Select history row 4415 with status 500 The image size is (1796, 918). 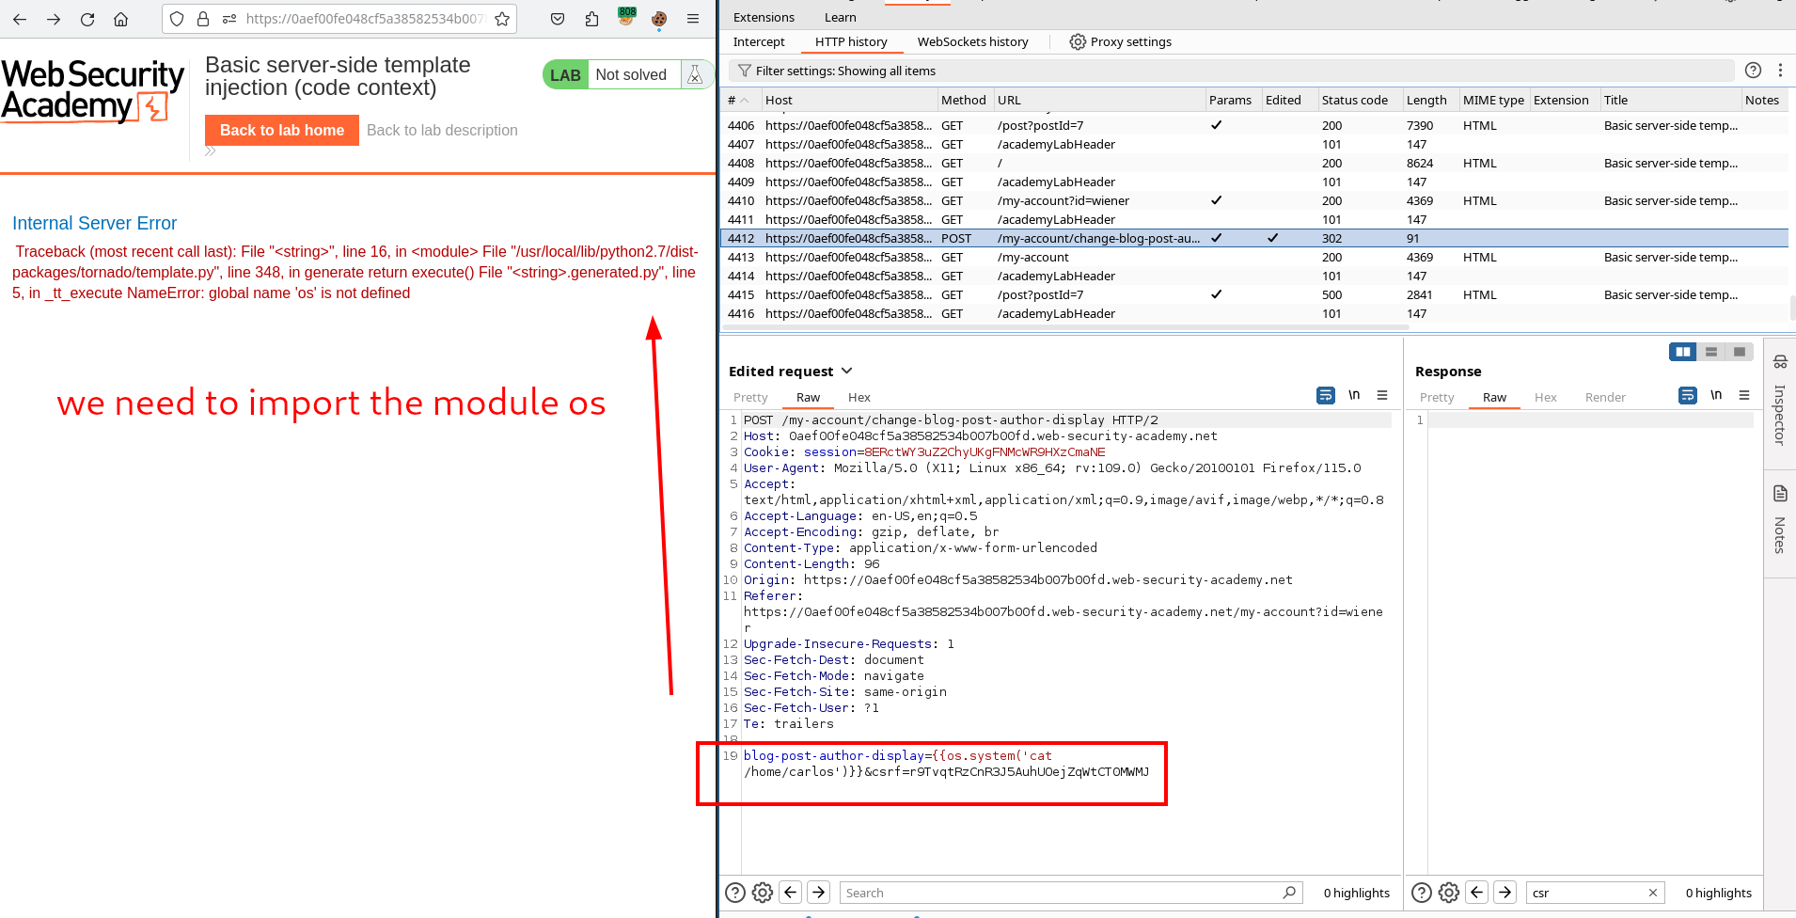pyautogui.click(x=1254, y=294)
